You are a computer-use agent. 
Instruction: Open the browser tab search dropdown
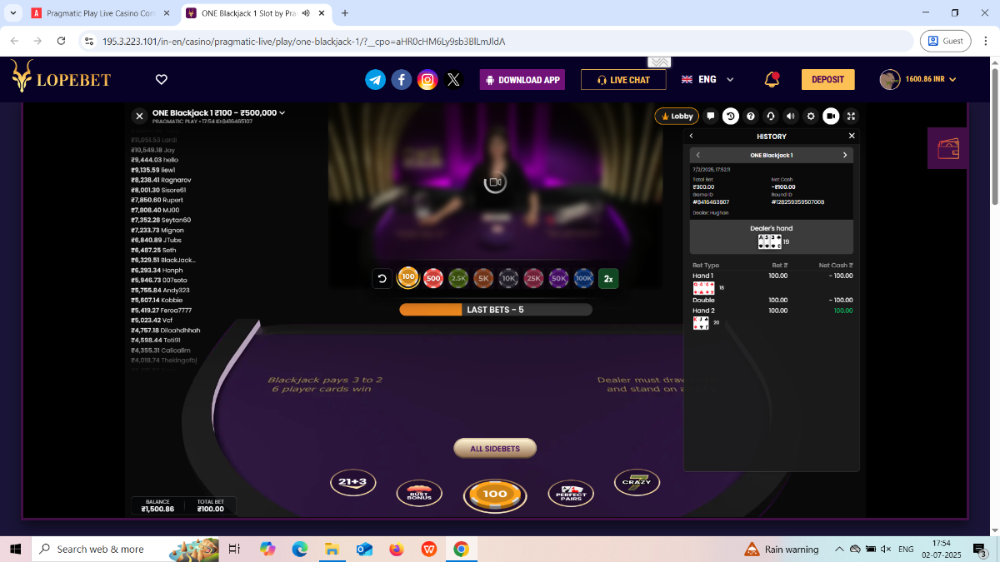click(x=13, y=13)
